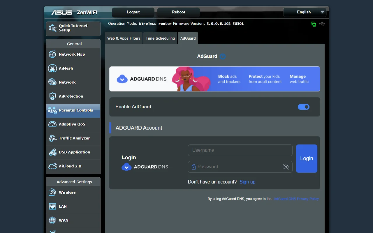
Task: Select the AiMesh icon in the sidebar
Action: [x=52, y=68]
